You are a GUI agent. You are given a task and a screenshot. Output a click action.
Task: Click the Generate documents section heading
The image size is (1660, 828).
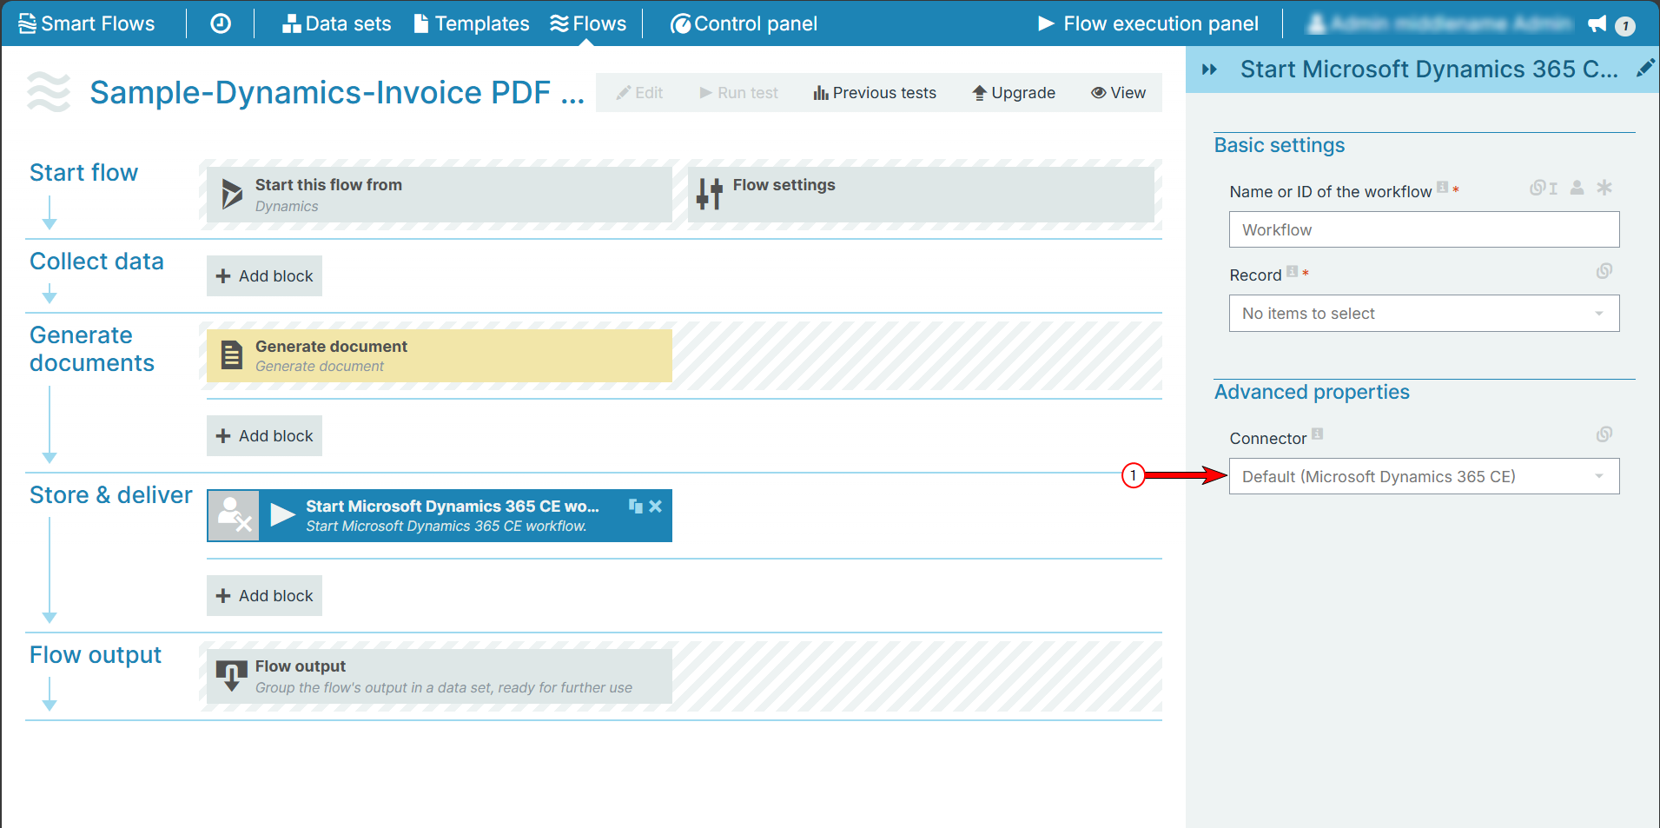(x=92, y=348)
